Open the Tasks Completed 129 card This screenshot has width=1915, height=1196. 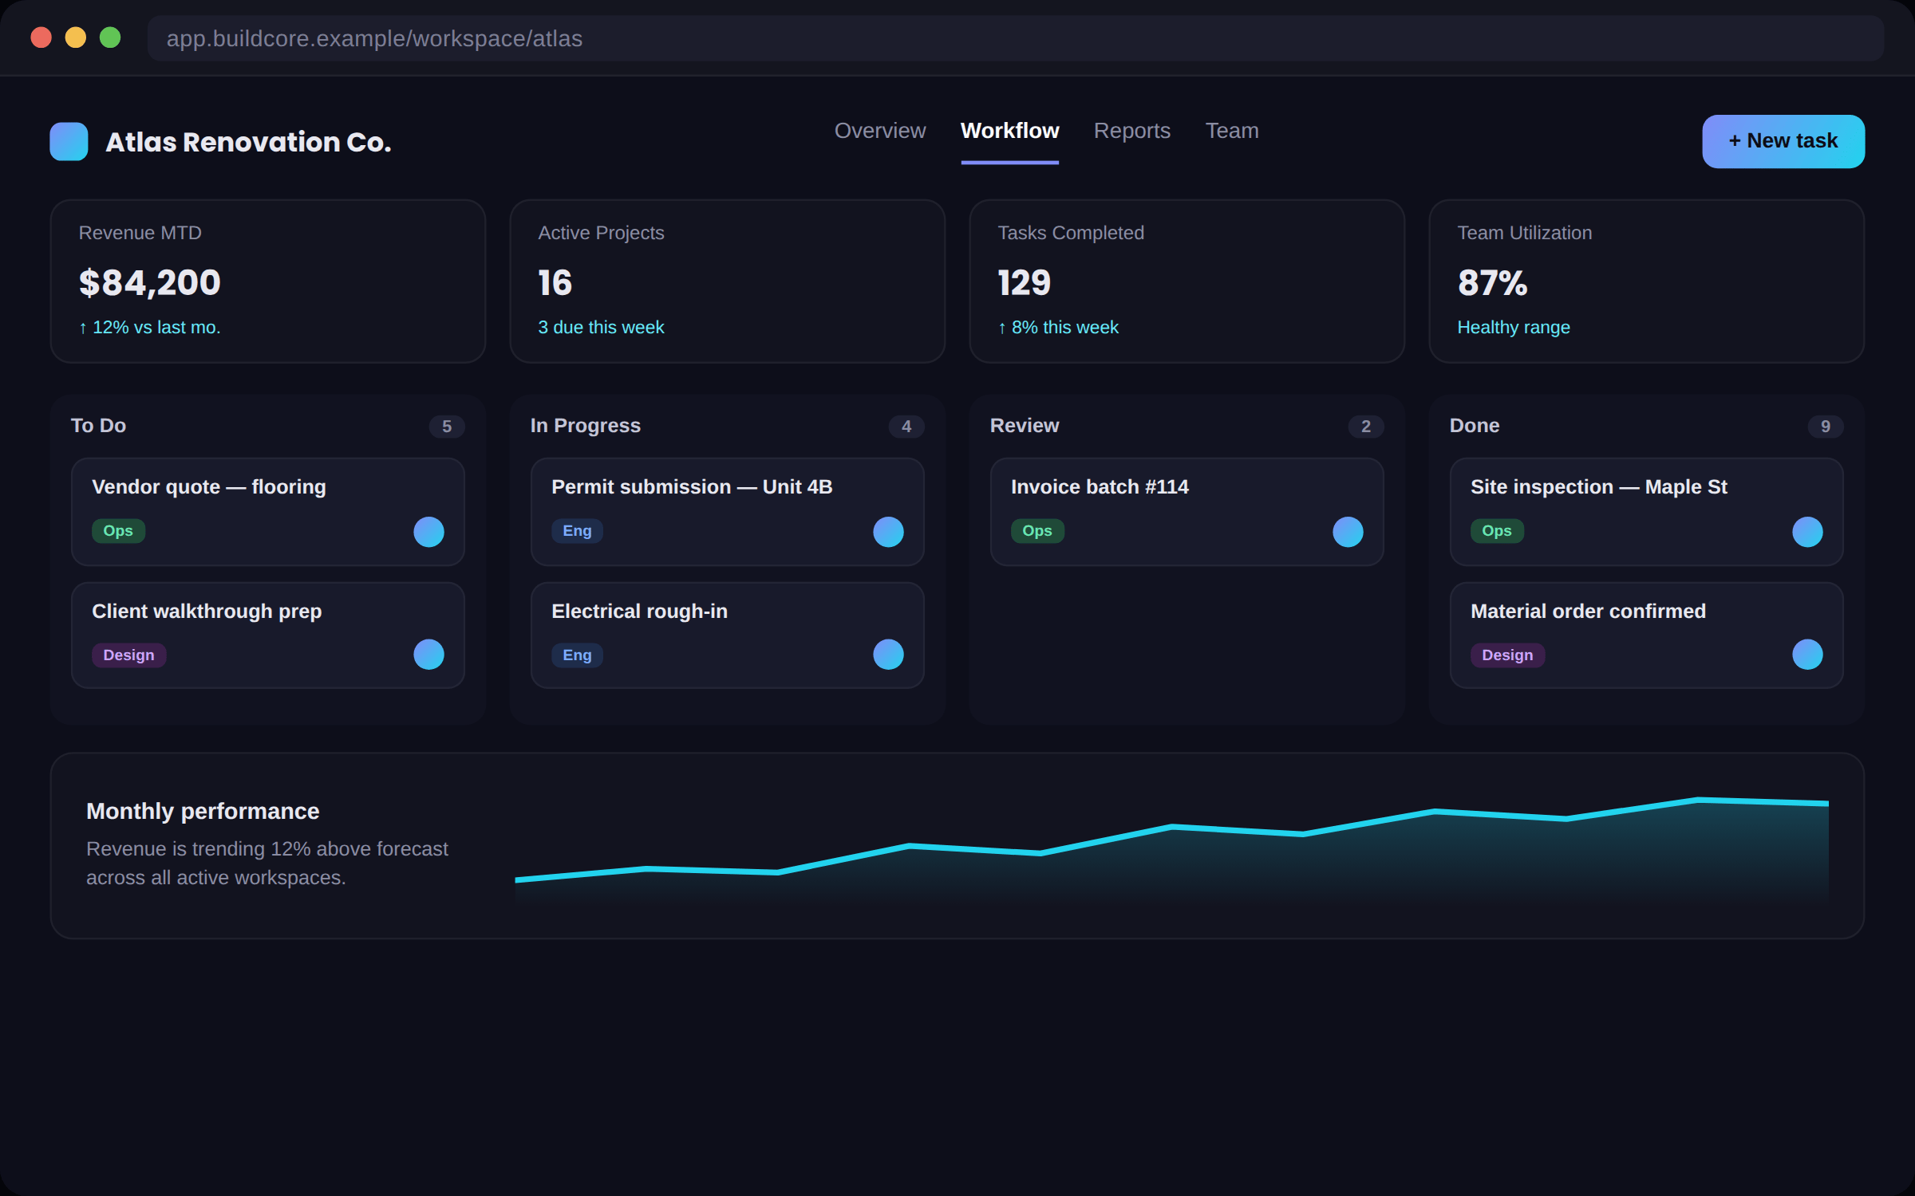click(x=1187, y=281)
